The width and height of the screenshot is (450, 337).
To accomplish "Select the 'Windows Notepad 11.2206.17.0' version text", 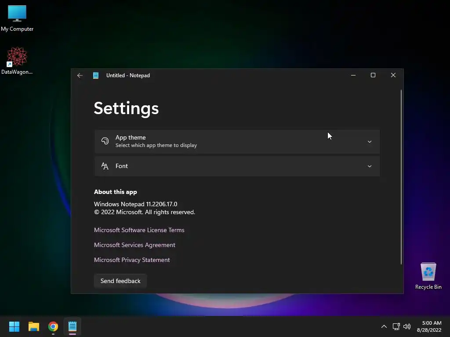I will (x=135, y=204).
